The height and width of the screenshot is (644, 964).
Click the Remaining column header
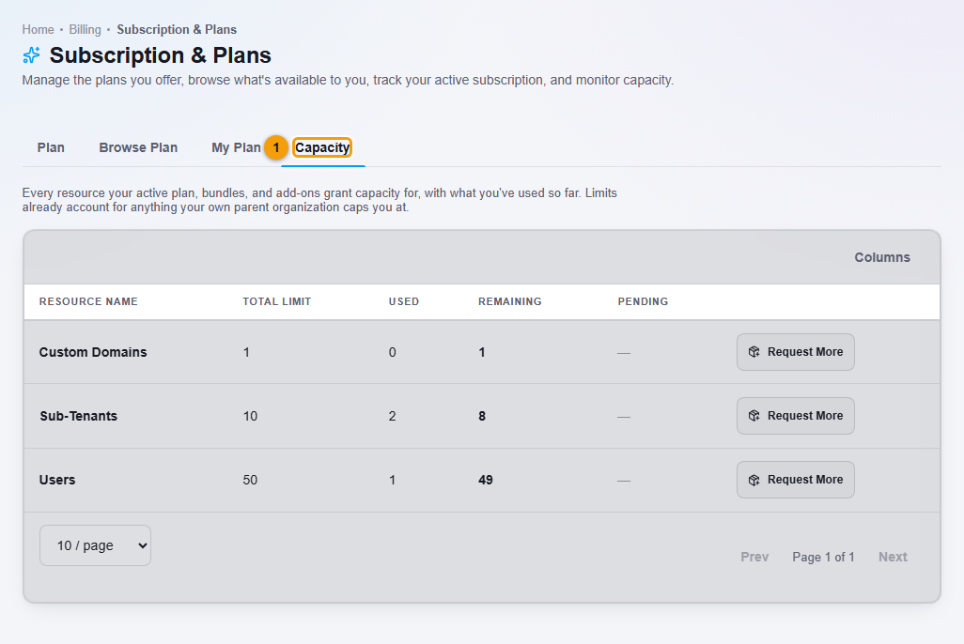point(509,301)
